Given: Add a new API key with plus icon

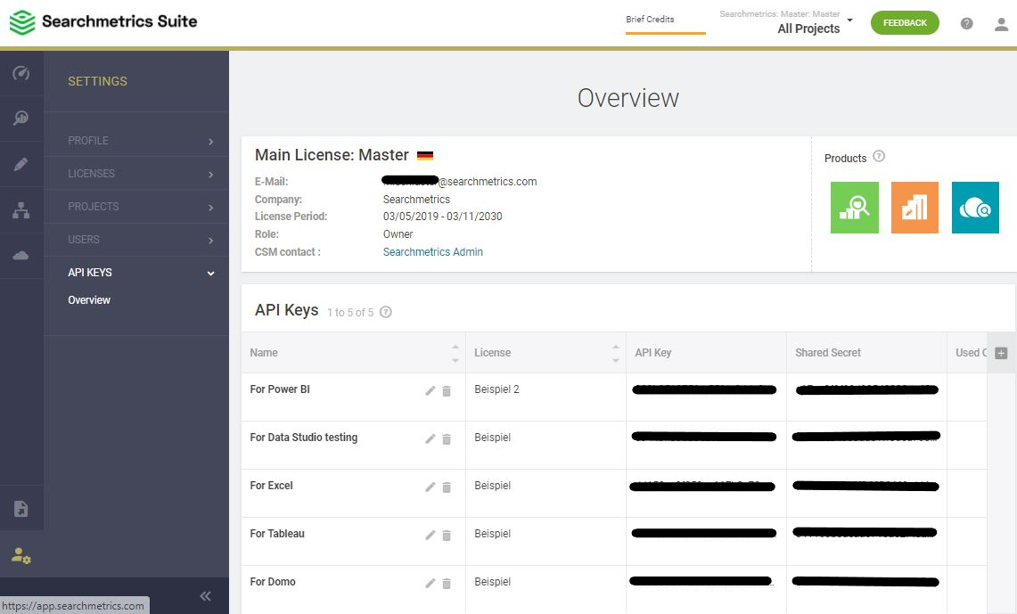Looking at the screenshot, I should tap(1001, 354).
